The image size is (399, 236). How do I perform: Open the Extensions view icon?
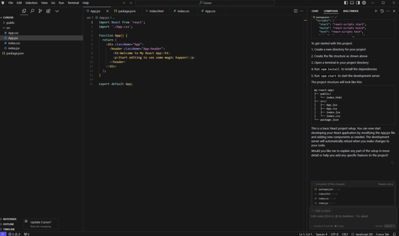(x=48, y=11)
